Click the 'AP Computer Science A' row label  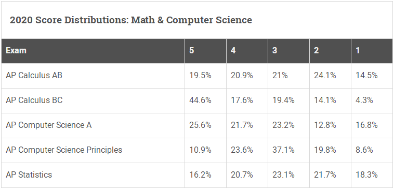49,125
